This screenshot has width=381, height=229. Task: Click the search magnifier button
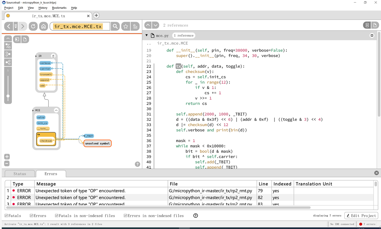pyautogui.click(x=115, y=26)
